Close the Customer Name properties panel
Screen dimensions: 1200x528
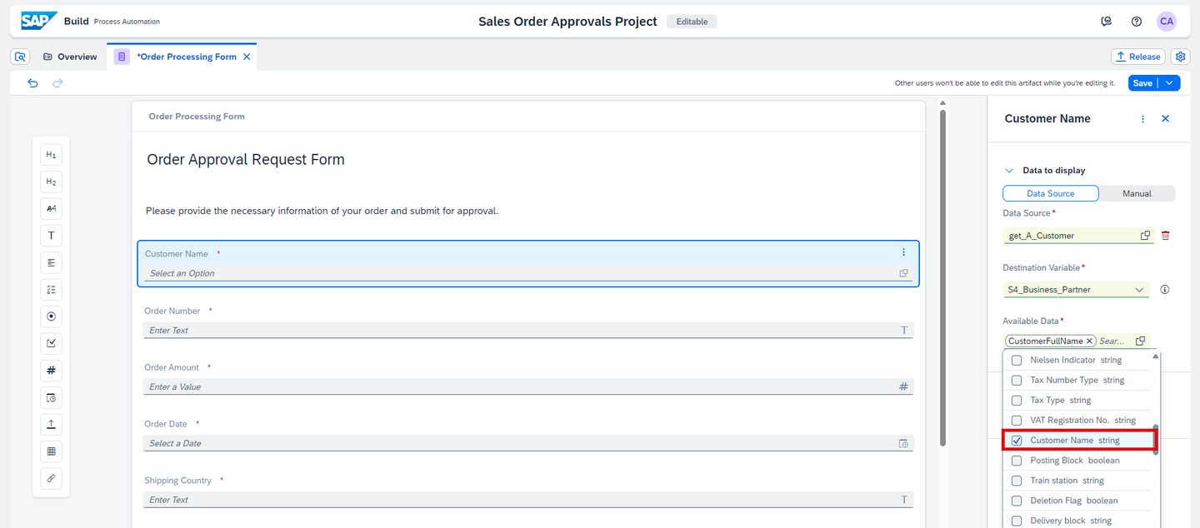click(x=1165, y=119)
